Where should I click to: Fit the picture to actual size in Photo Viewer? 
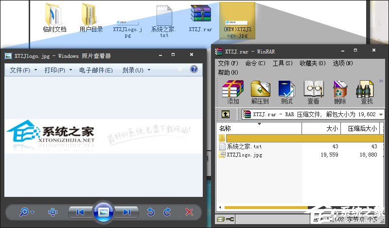[53, 212]
